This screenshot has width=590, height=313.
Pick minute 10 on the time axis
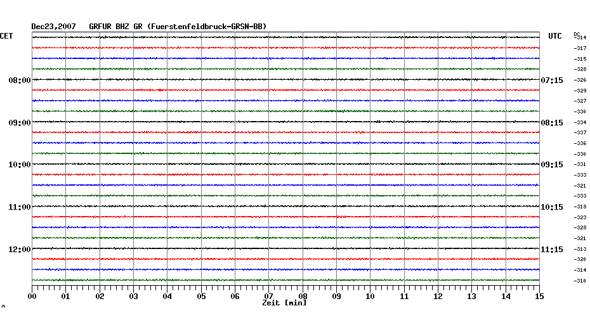[x=370, y=297]
